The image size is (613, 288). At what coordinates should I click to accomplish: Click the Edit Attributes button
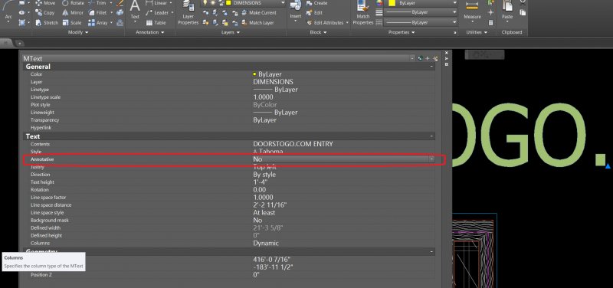[x=328, y=23]
